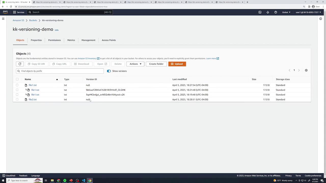Open the Privacy footer link

288,176
